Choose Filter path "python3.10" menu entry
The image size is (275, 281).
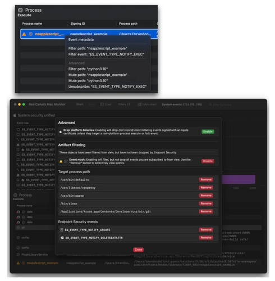click(x=88, y=69)
